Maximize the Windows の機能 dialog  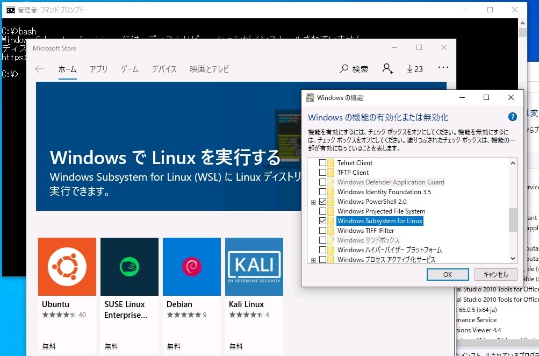[x=486, y=98]
